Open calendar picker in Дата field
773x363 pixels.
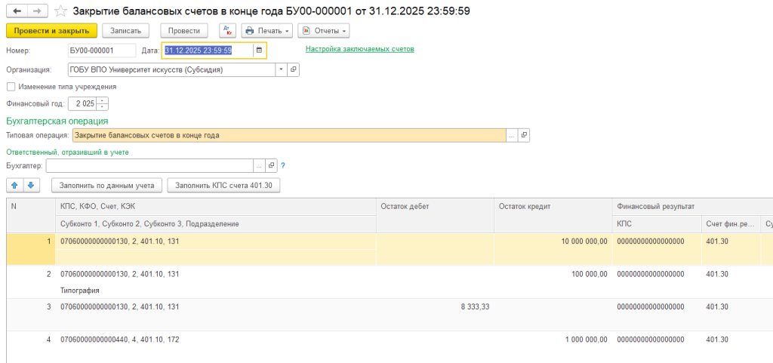click(259, 51)
